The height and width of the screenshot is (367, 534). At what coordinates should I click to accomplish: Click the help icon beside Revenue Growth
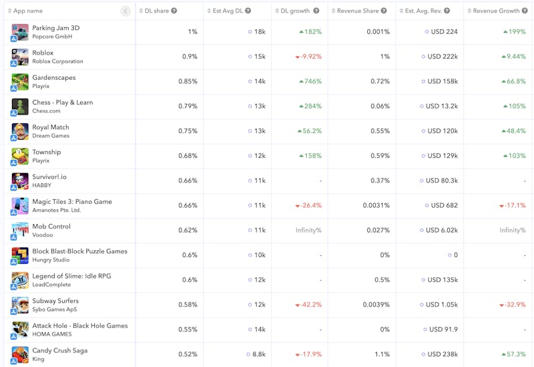(523, 11)
